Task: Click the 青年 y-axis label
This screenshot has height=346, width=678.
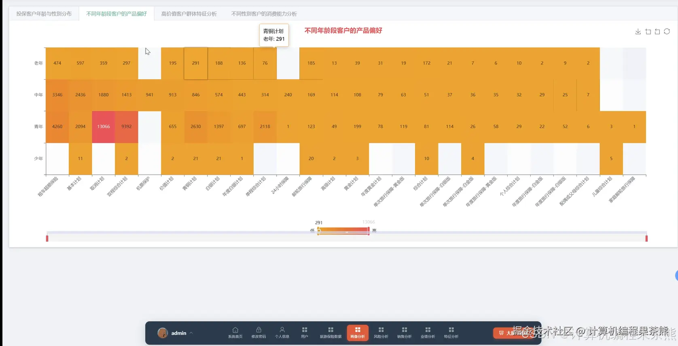Action: tap(38, 127)
